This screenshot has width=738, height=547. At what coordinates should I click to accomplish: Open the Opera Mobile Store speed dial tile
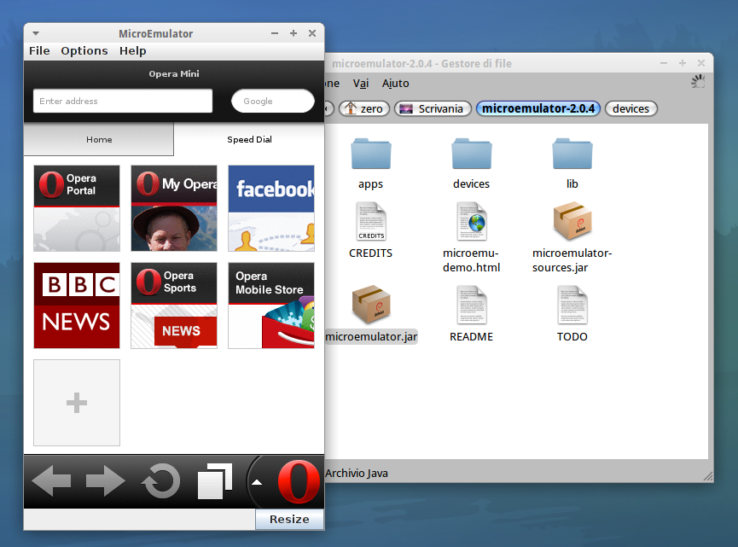271,306
